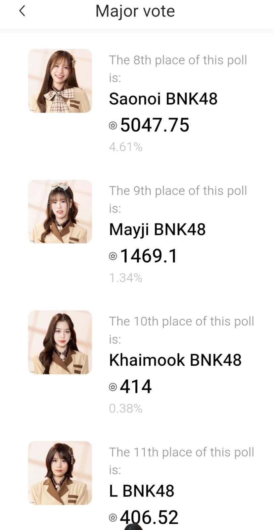Select the L BNK48 name
The image size is (274, 530).
tap(142, 491)
